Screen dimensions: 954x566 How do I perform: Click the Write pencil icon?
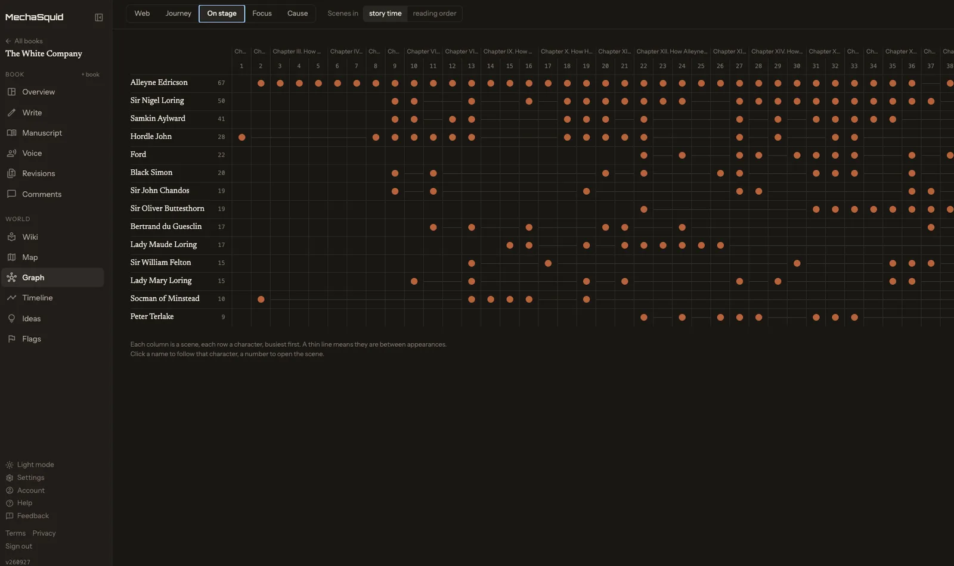pyautogui.click(x=11, y=113)
